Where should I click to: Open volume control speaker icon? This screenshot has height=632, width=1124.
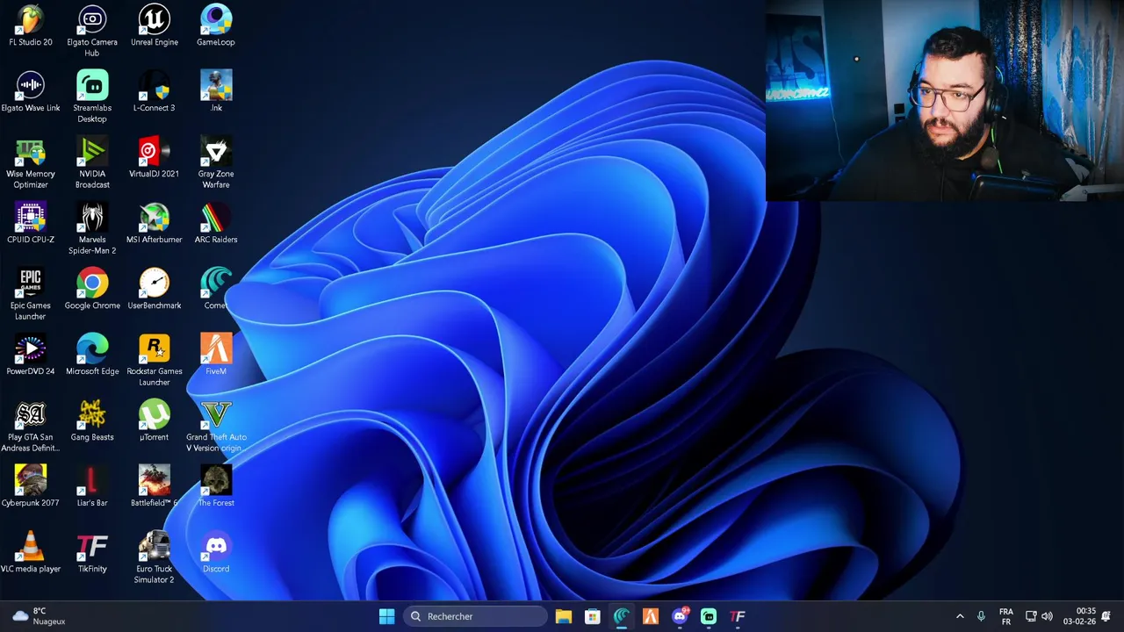1047,616
